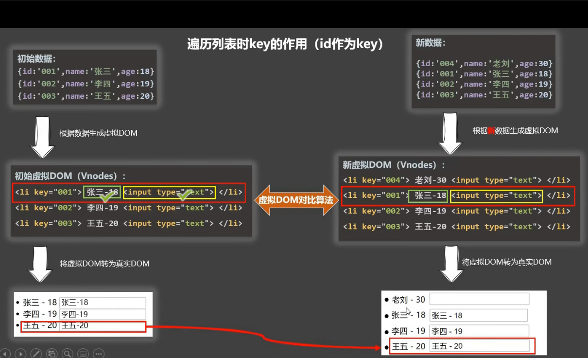Click li key="002" line in 初始虚拟DOM
The image size is (588, 358).
pyautogui.click(x=129, y=208)
